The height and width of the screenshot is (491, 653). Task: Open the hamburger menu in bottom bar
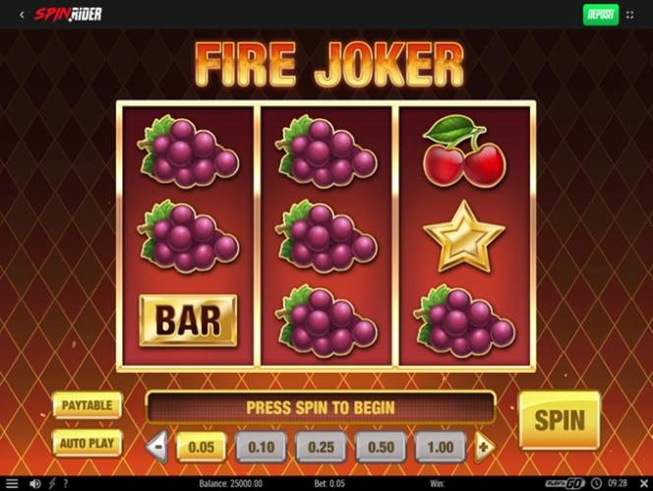click(12, 483)
